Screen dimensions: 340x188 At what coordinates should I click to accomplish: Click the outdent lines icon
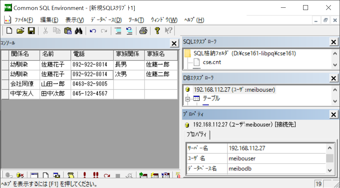coord(130,31)
